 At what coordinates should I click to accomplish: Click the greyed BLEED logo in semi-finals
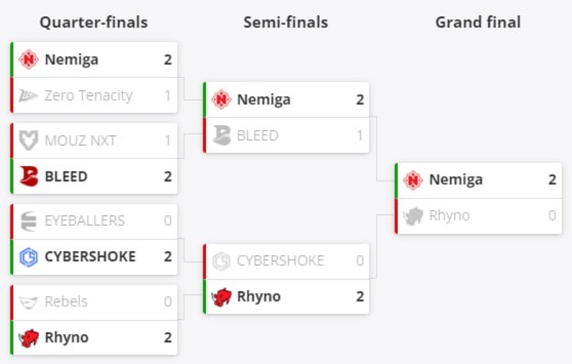[221, 135]
